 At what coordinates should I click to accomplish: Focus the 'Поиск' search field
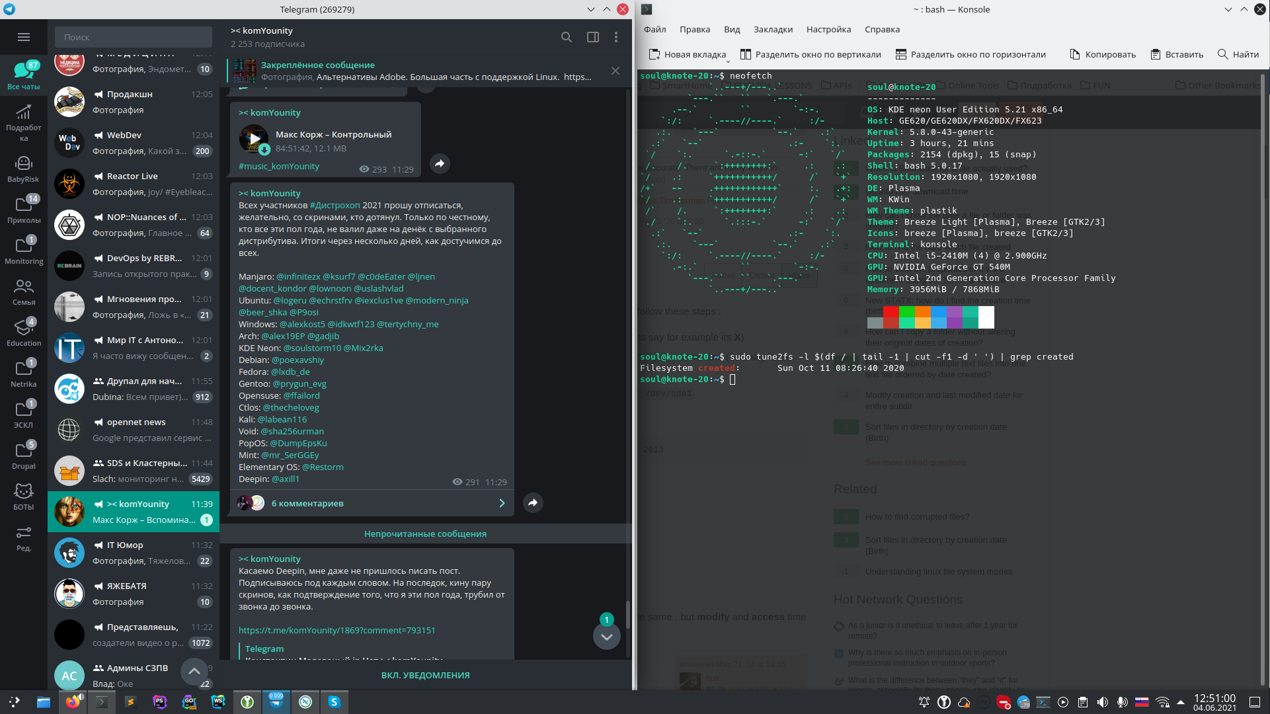pos(134,37)
